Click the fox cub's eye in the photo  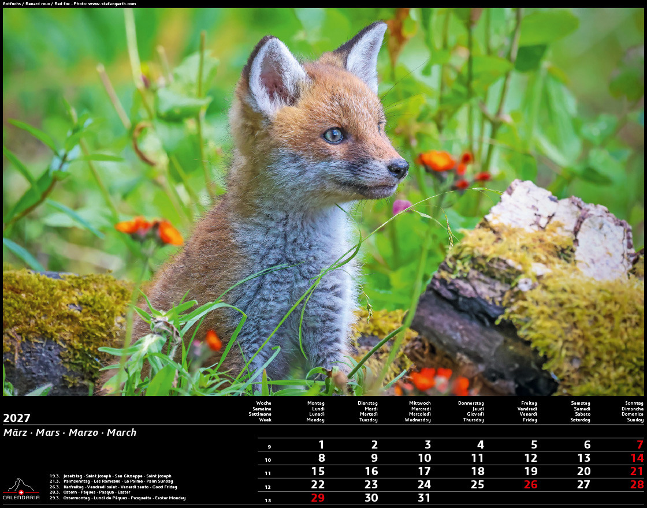(333, 135)
